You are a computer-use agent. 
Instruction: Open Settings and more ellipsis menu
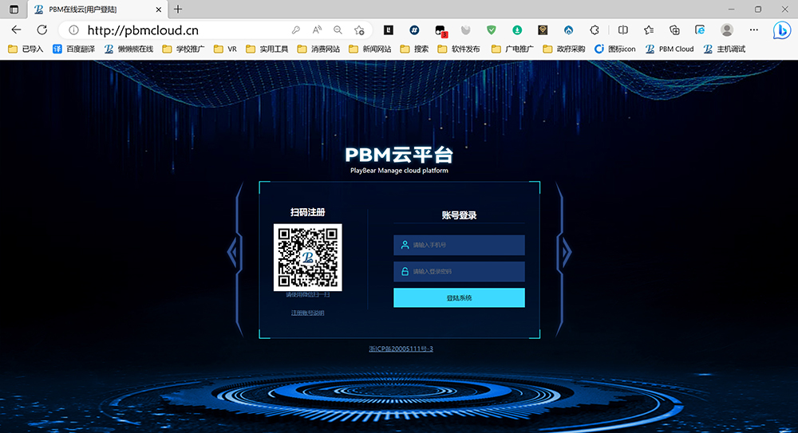click(754, 30)
